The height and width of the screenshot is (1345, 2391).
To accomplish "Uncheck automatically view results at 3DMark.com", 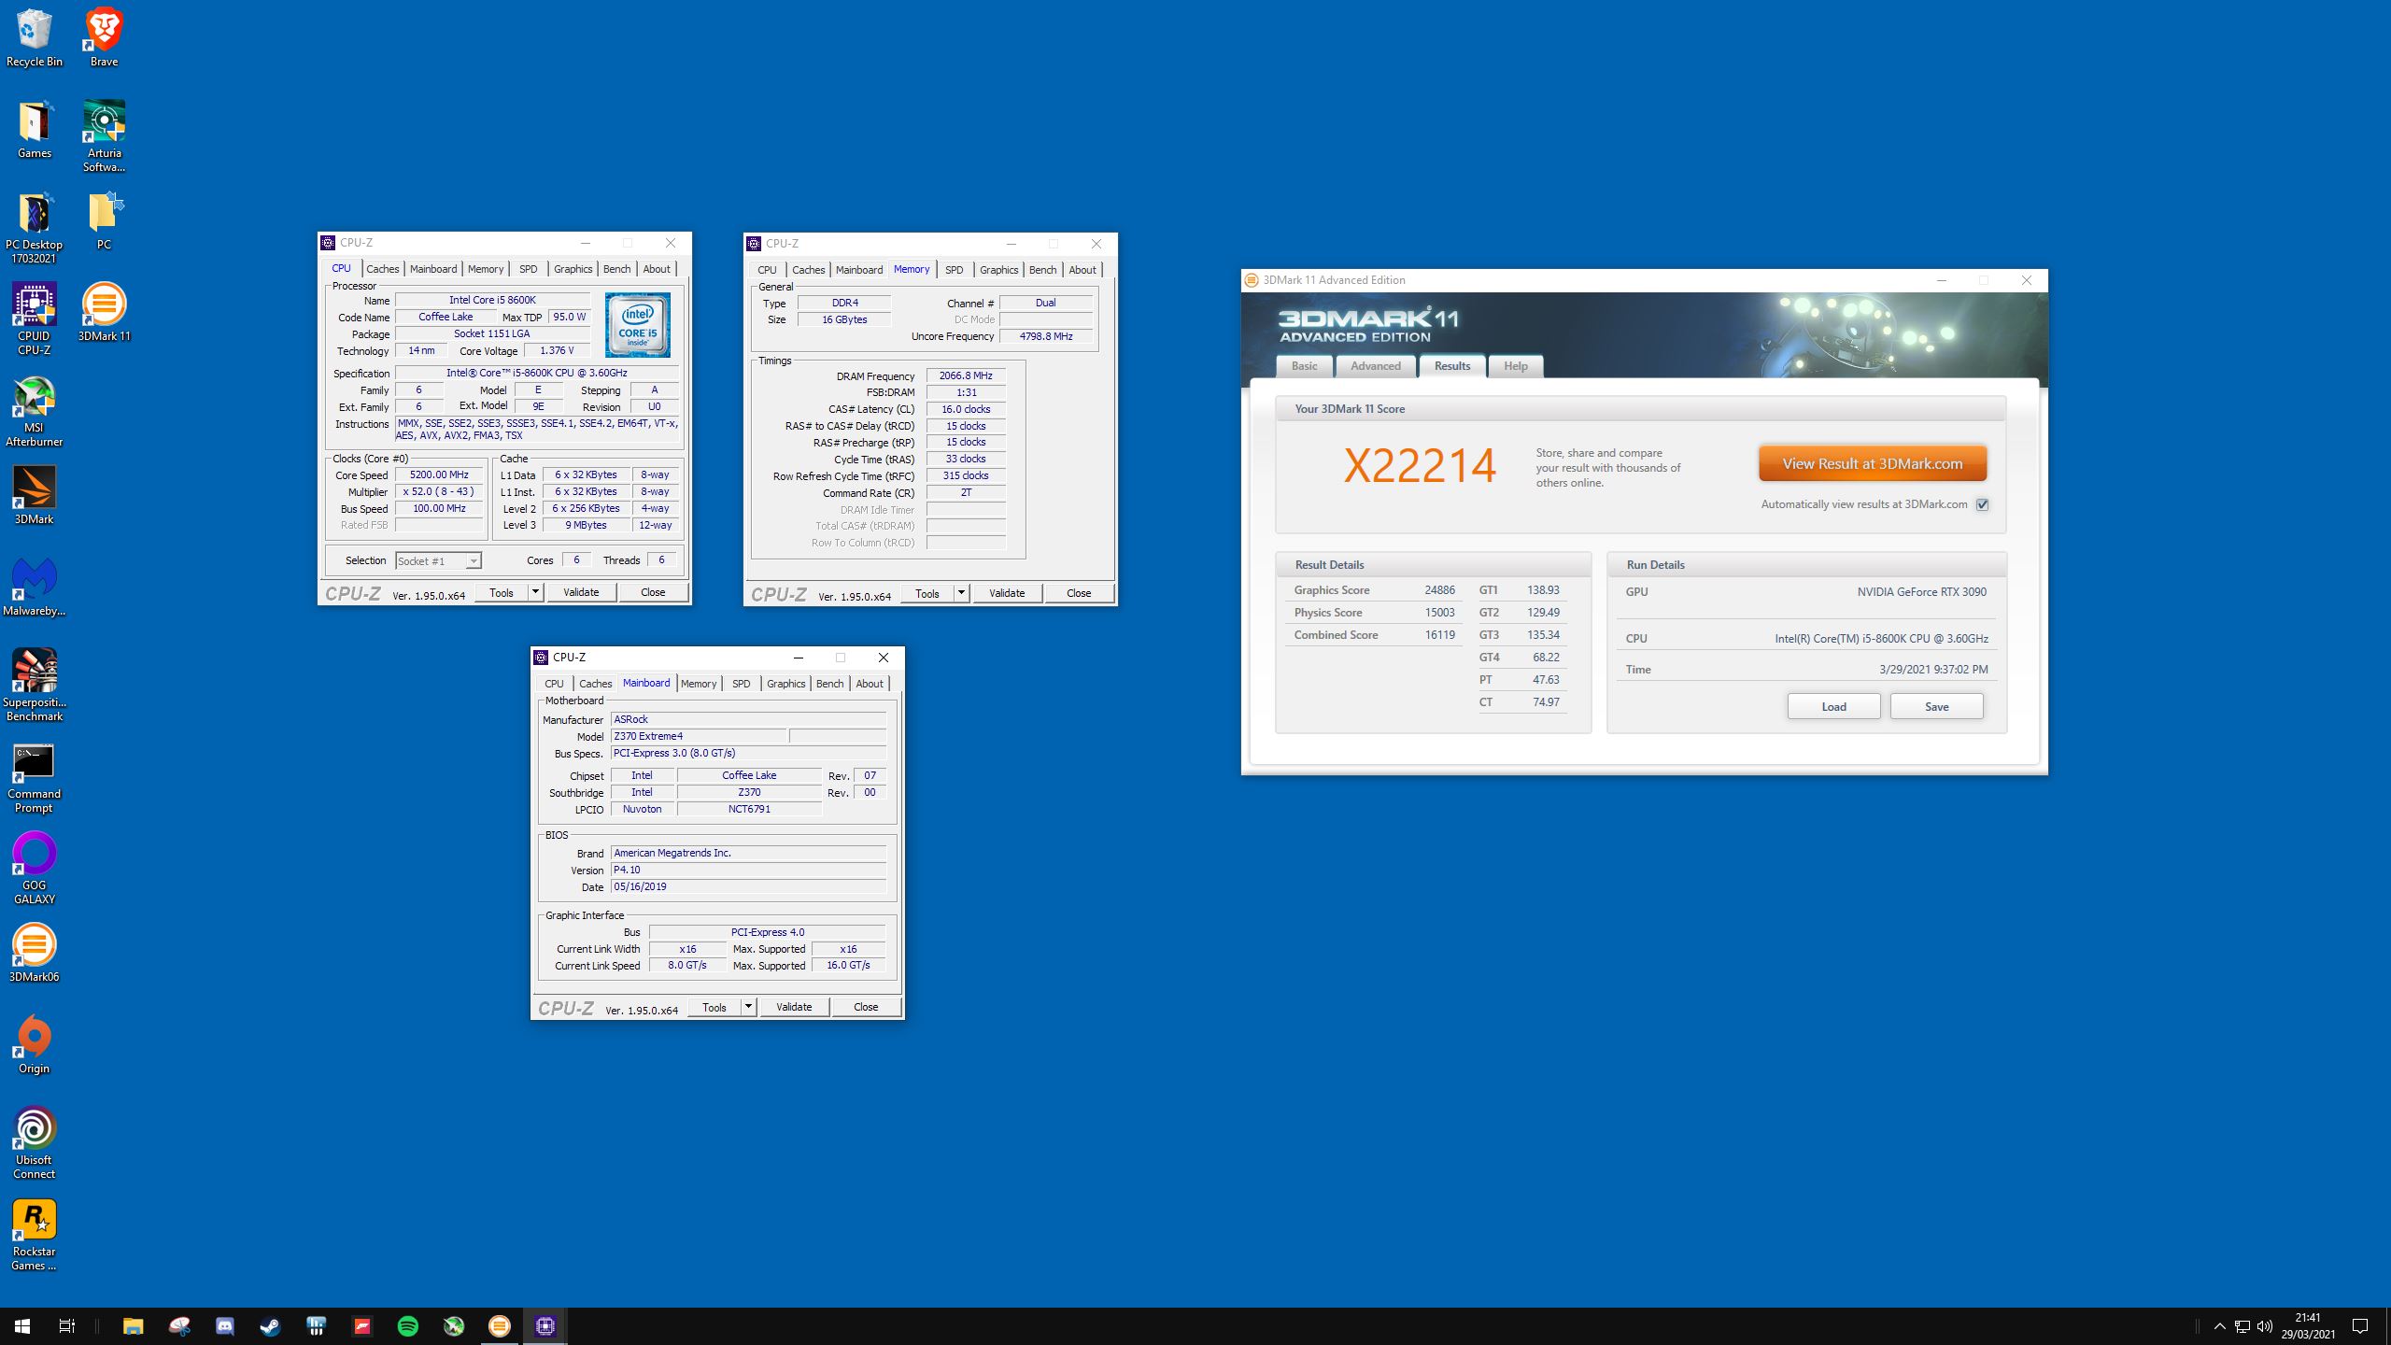I will coord(1982,504).
